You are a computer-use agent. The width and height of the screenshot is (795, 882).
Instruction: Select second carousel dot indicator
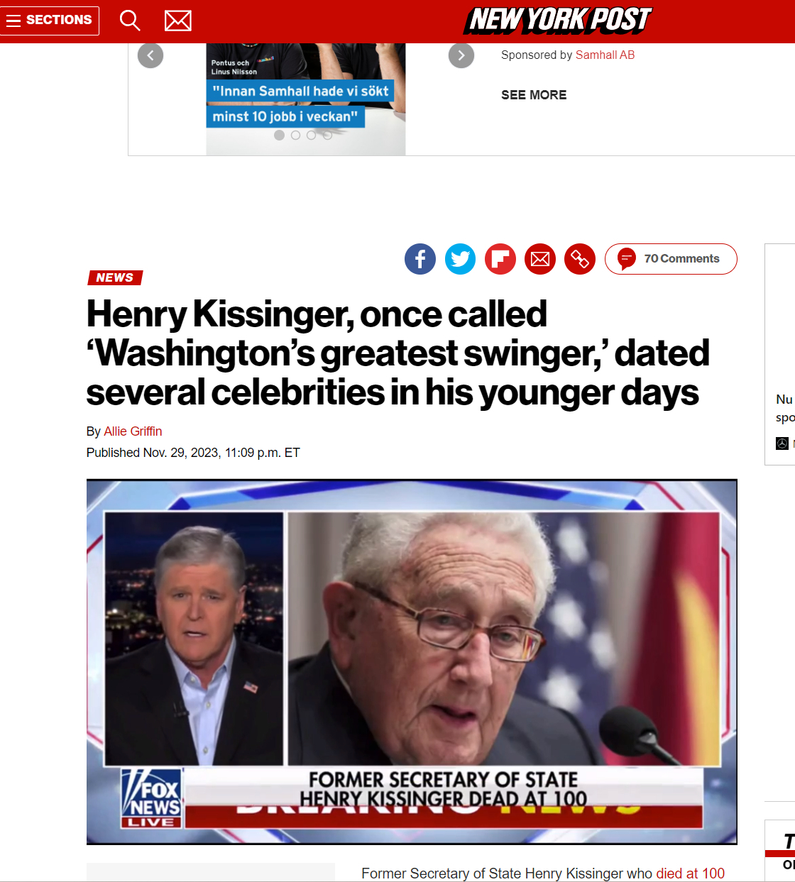(295, 135)
